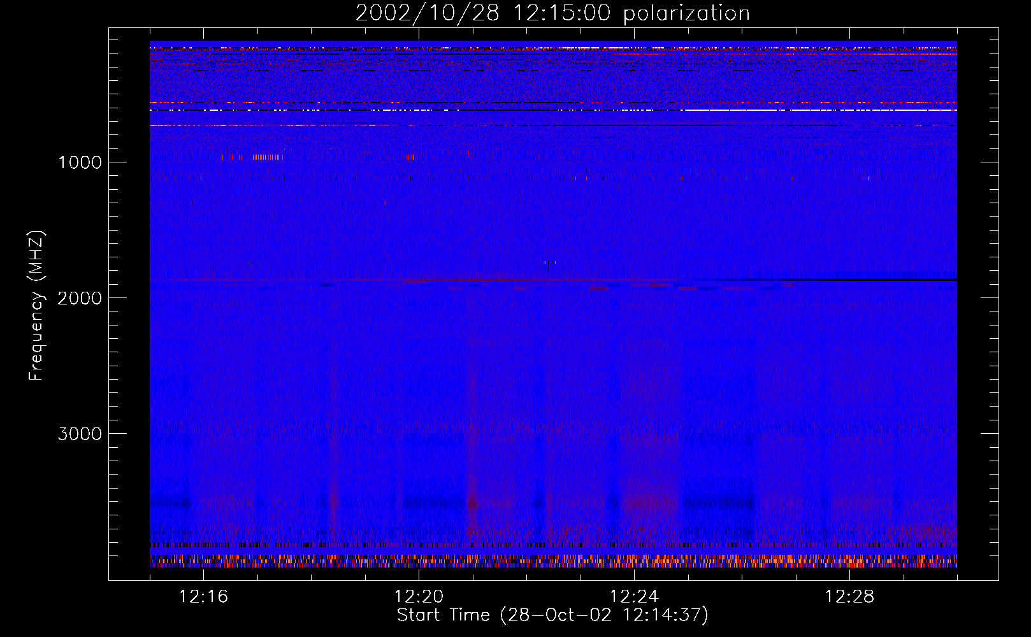
Task: Select the 'Frequency (MHZ)' axis label
Action: [x=36, y=306]
